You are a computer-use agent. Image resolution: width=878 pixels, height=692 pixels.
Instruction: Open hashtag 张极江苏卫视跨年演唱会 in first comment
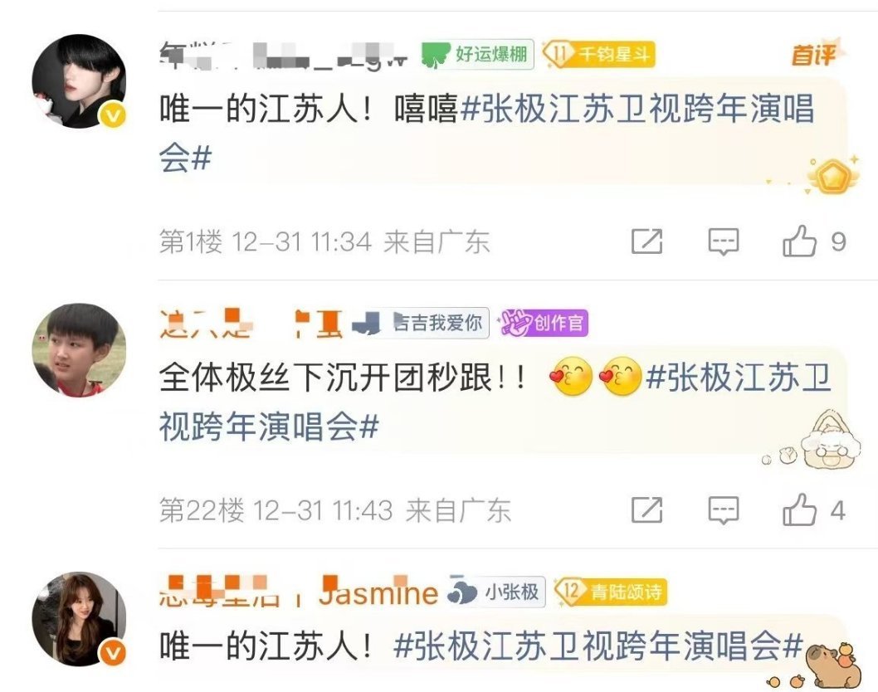click(487, 133)
